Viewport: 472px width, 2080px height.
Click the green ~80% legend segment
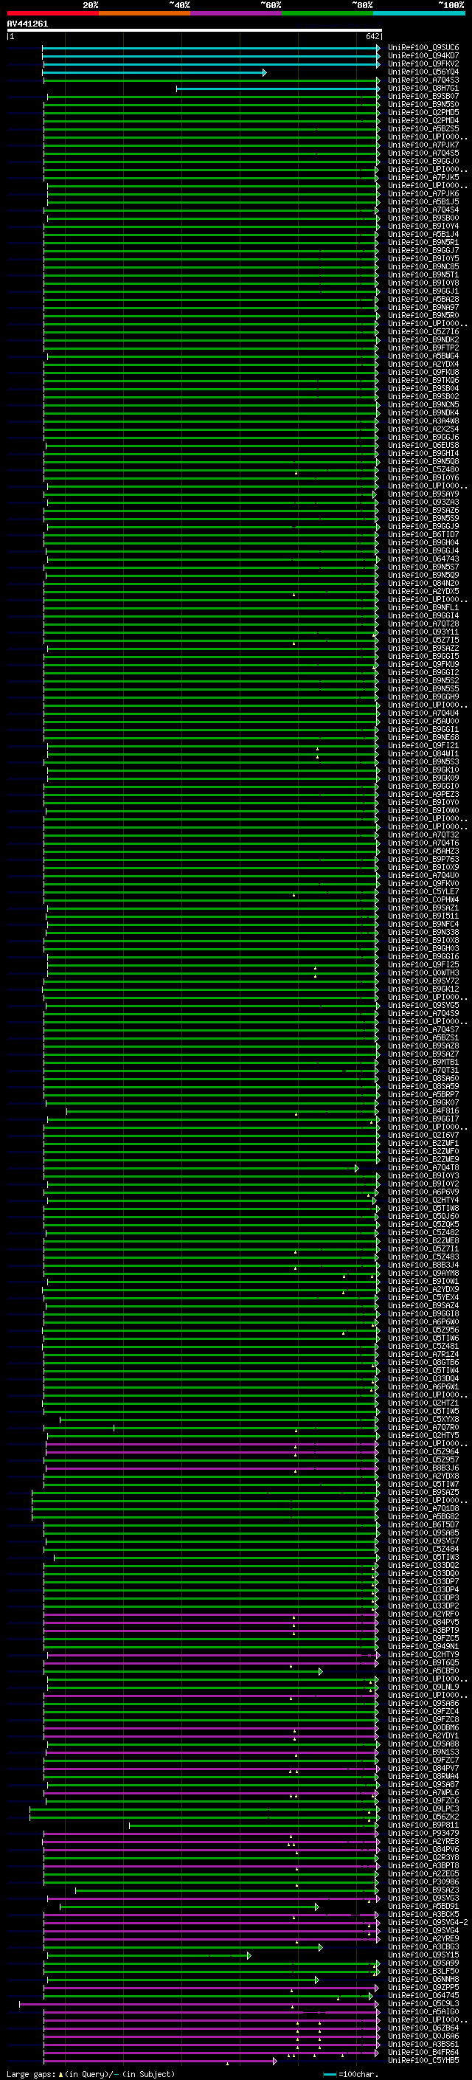pyautogui.click(x=327, y=13)
